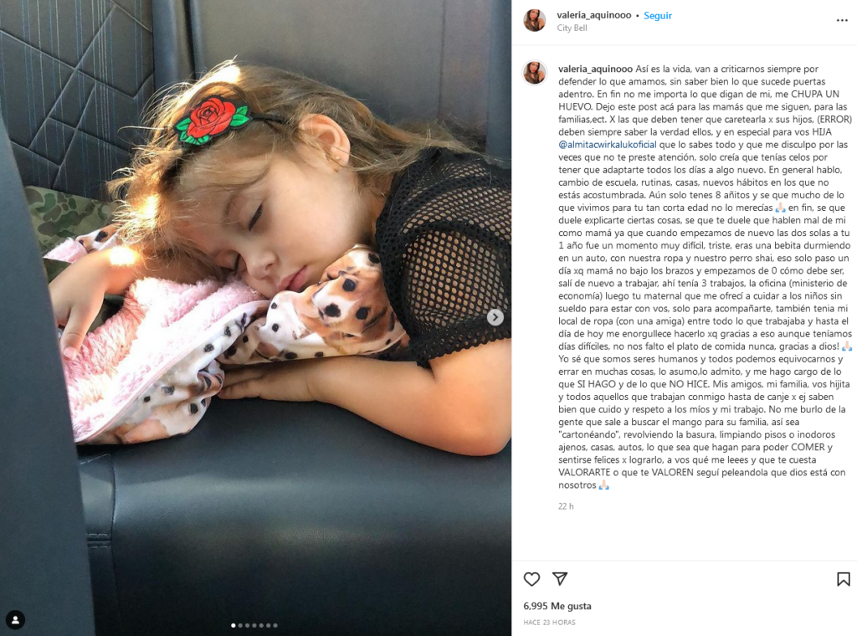Open the three-dot more options menu
The image size is (857, 636).
click(x=842, y=21)
